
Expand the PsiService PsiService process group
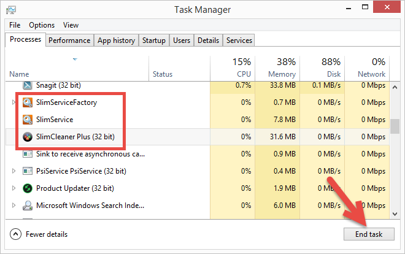[x=13, y=171]
